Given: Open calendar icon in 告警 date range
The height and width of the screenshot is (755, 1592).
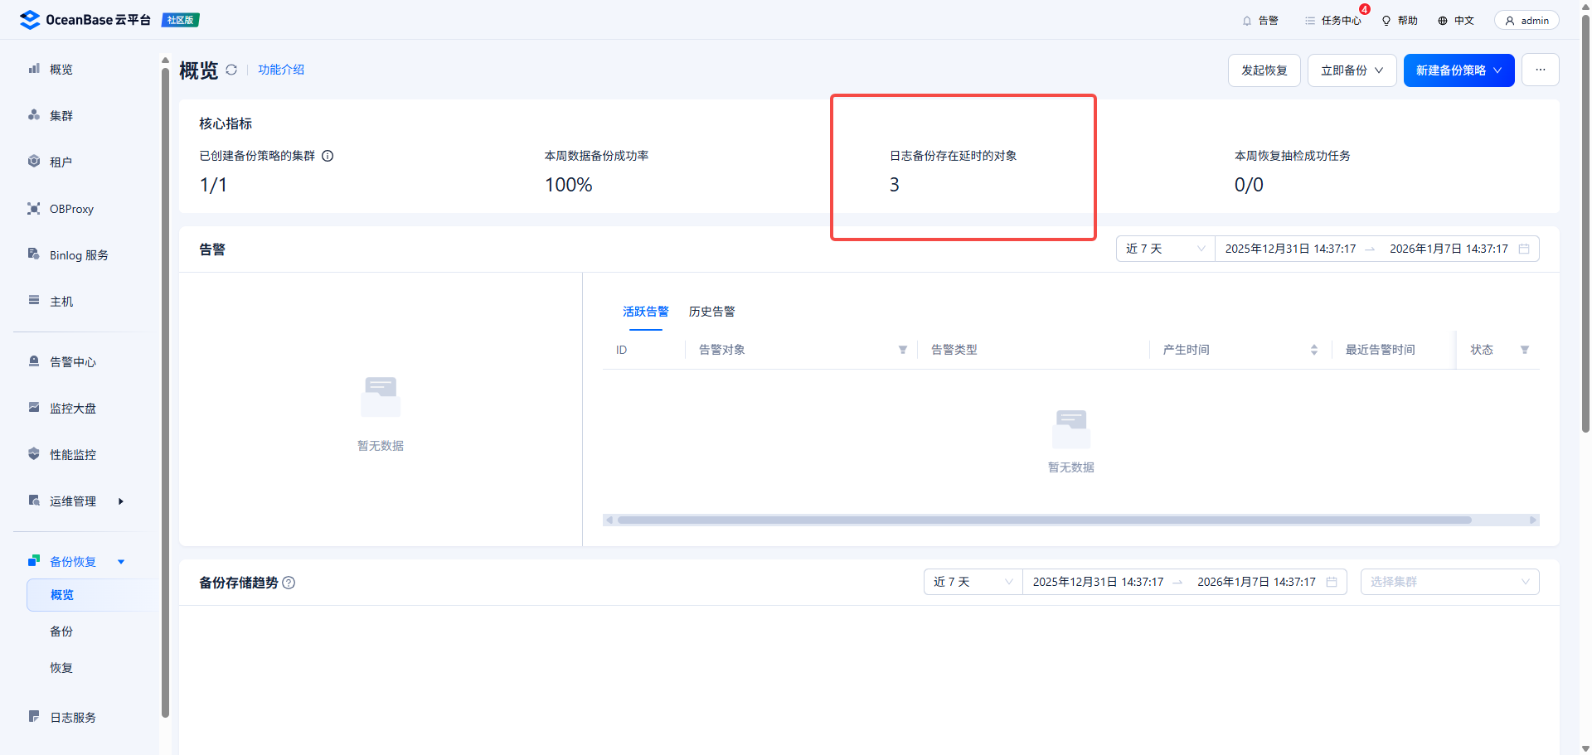Looking at the screenshot, I should 1524,249.
